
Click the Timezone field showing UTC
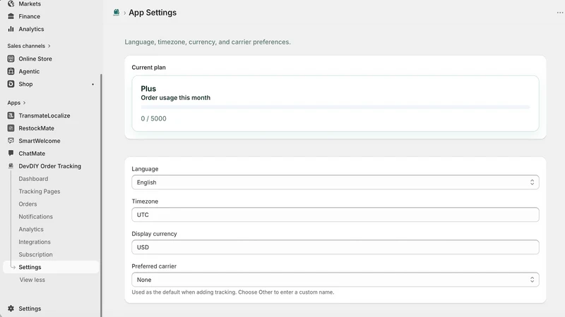coord(335,215)
